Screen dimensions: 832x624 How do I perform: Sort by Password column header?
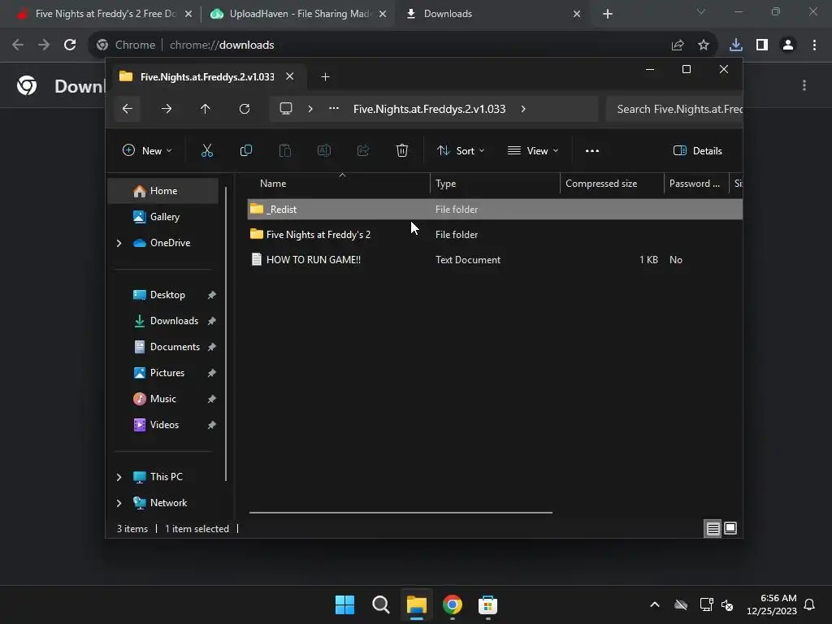(x=696, y=184)
